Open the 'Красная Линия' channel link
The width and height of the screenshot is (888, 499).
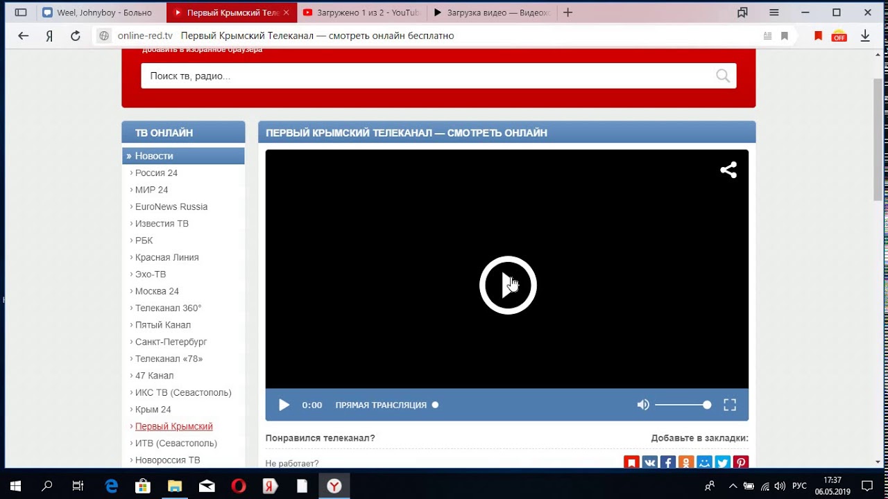pos(166,257)
